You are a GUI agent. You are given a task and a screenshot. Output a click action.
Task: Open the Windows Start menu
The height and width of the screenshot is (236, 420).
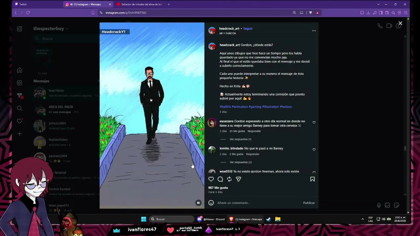click(x=143, y=219)
